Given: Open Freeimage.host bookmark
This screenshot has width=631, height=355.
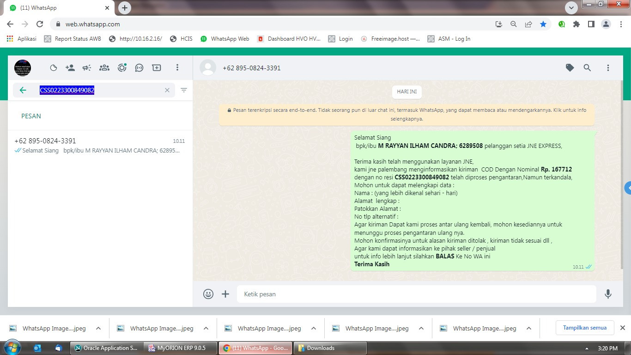Looking at the screenshot, I should coord(391,39).
